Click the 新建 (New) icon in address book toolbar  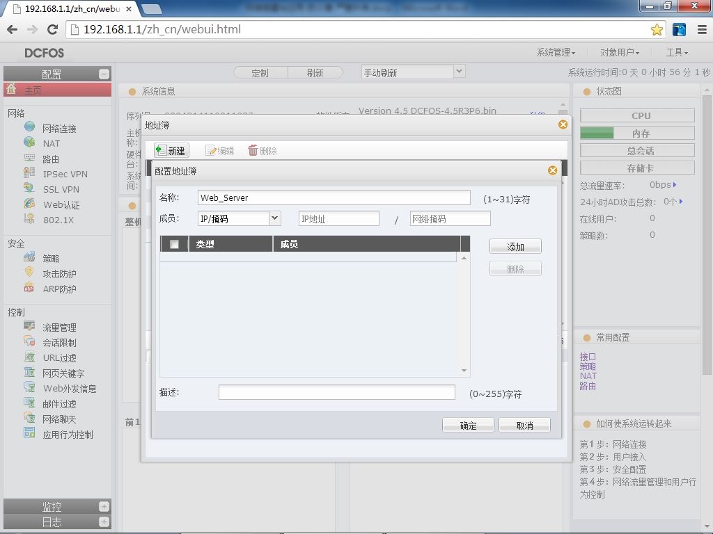pos(161,150)
